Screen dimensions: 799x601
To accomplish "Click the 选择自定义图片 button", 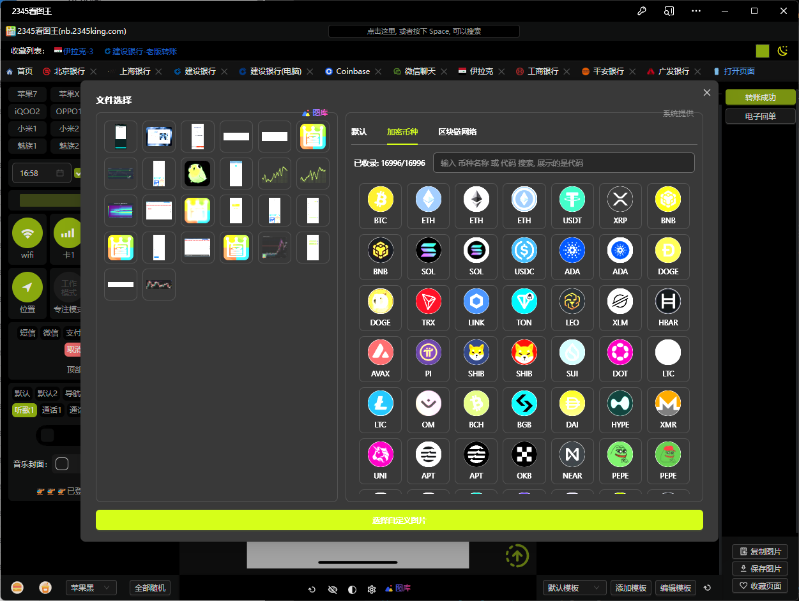I will (x=399, y=520).
